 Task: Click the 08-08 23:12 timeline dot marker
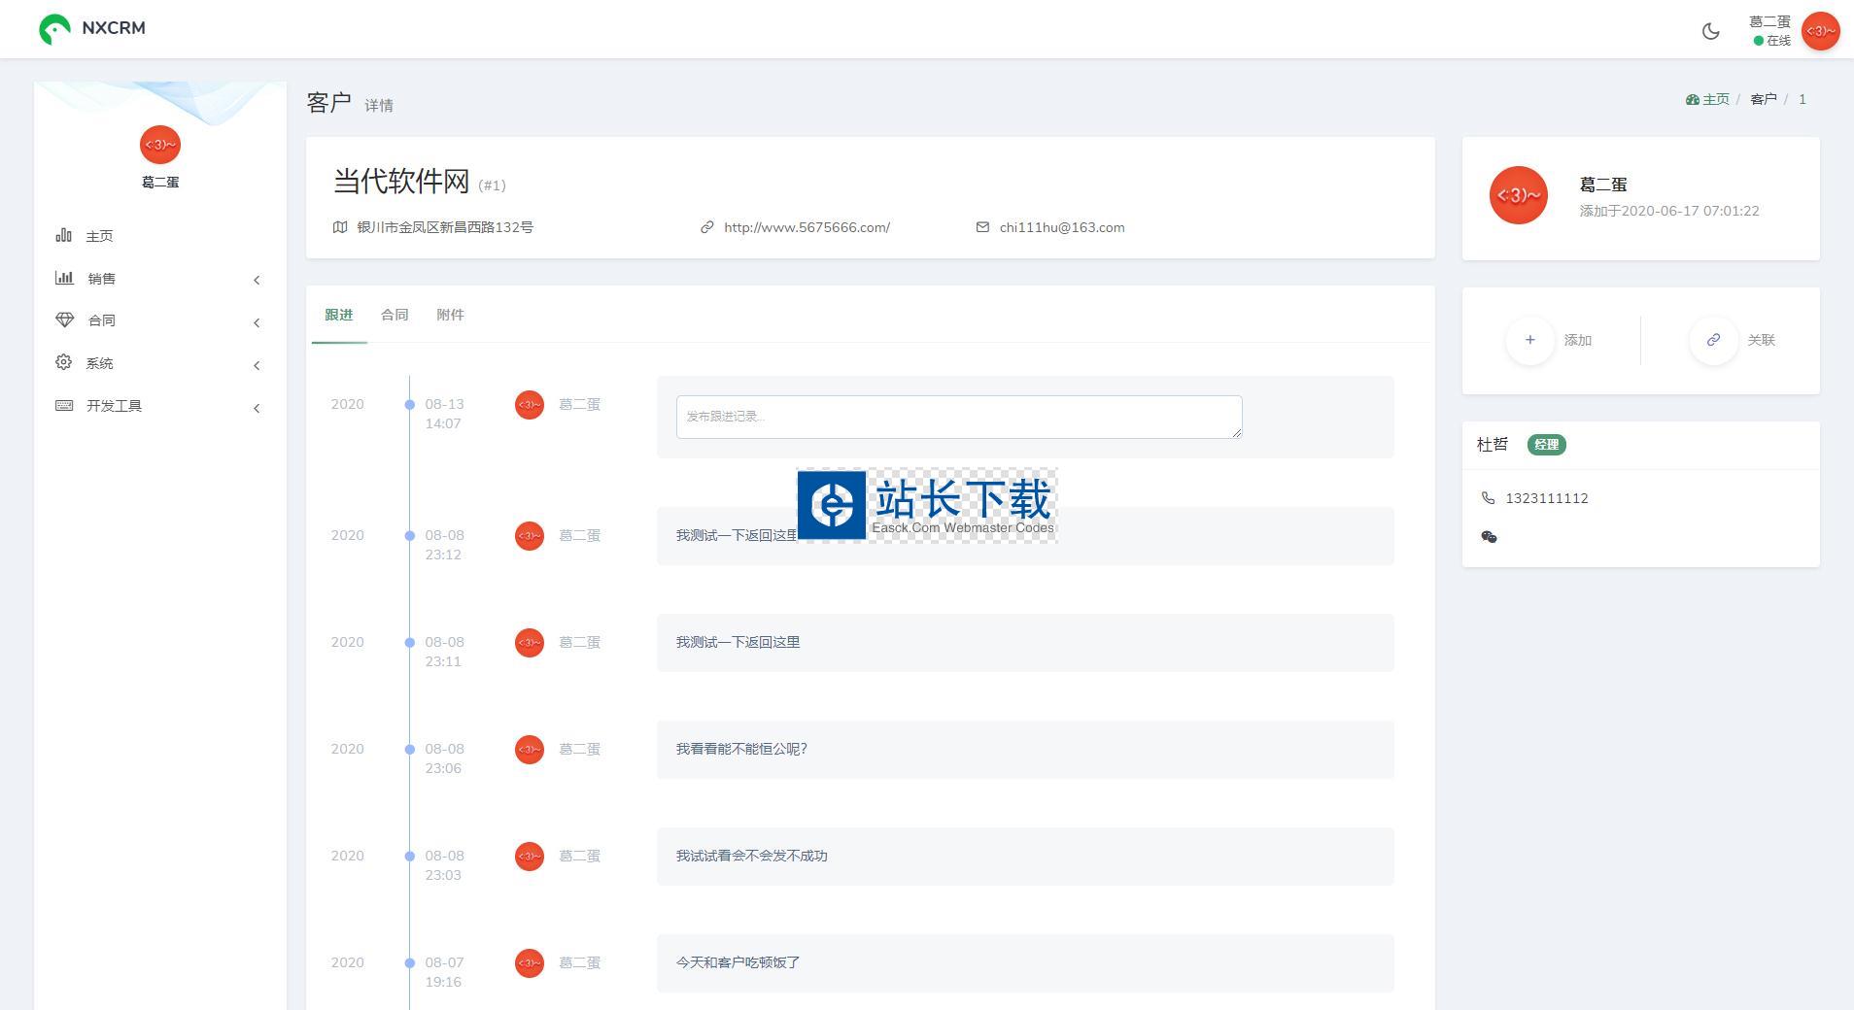click(x=410, y=535)
